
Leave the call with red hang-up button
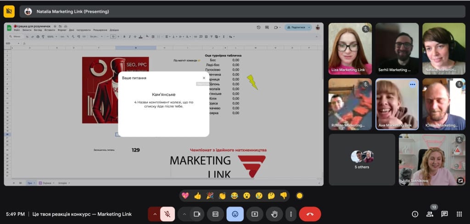[310, 214]
